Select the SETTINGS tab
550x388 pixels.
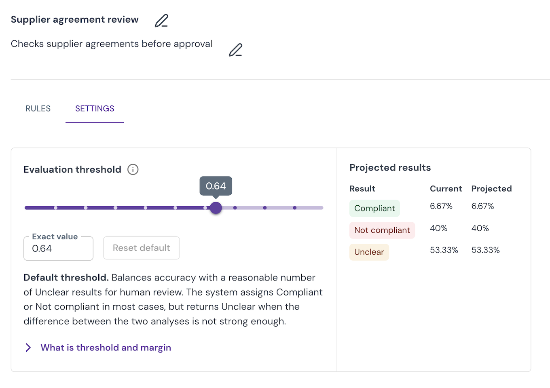95,108
